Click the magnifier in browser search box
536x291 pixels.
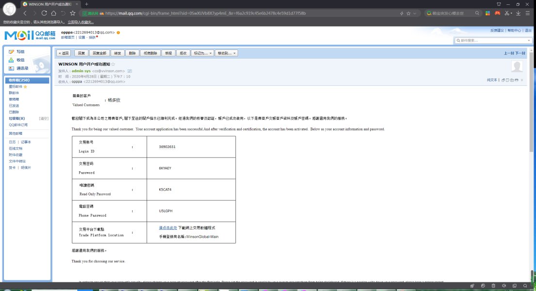(x=477, y=13)
